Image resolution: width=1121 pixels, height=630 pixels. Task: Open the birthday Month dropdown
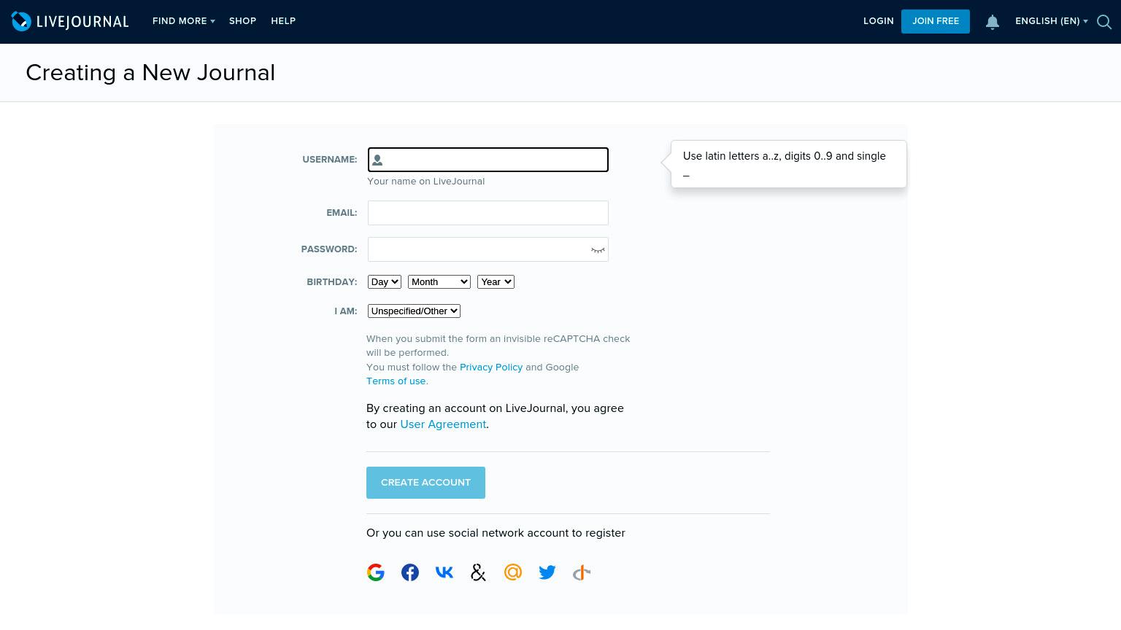click(439, 281)
